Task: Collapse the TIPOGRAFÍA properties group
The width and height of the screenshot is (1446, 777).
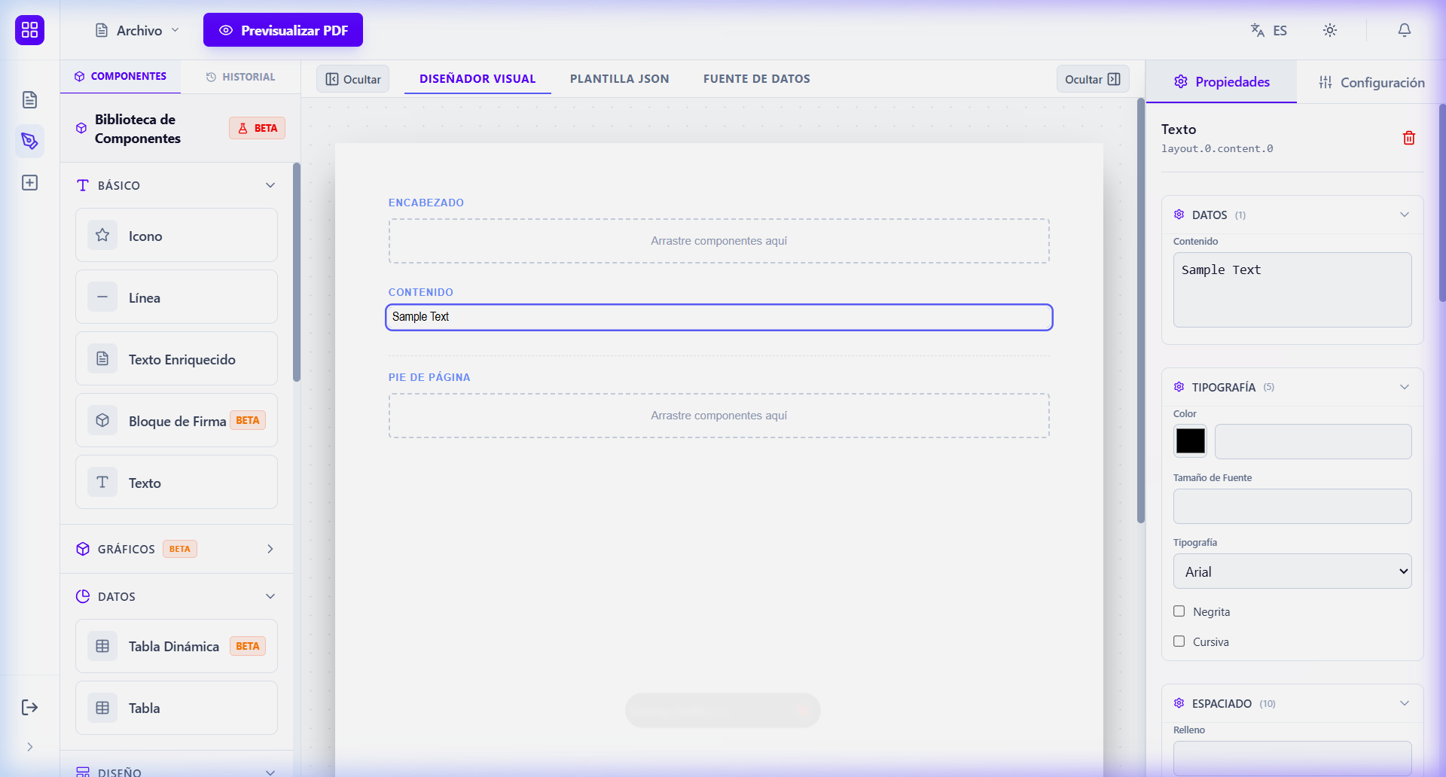Action: click(x=1405, y=387)
